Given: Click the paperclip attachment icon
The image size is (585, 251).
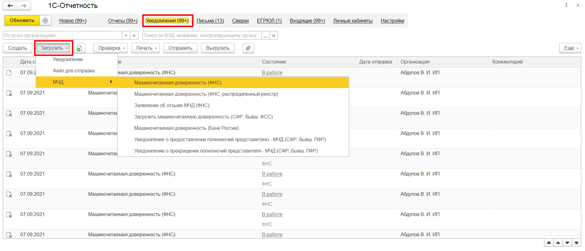Looking at the screenshot, I should pyautogui.click(x=248, y=48).
